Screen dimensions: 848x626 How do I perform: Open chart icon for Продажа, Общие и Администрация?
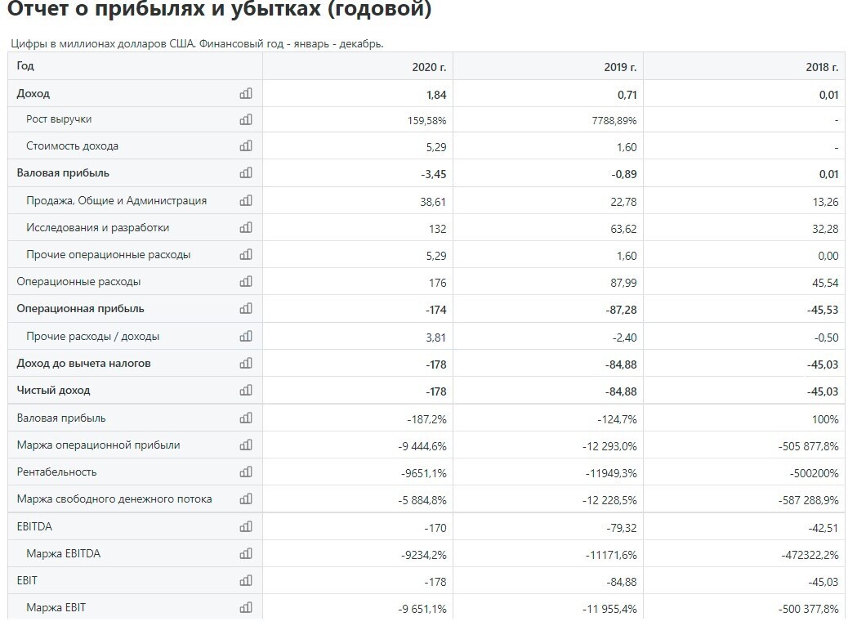(x=246, y=200)
